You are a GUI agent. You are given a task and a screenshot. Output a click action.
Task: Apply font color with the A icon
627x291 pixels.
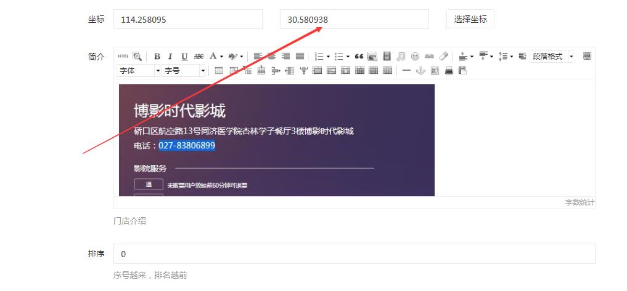pyautogui.click(x=213, y=56)
